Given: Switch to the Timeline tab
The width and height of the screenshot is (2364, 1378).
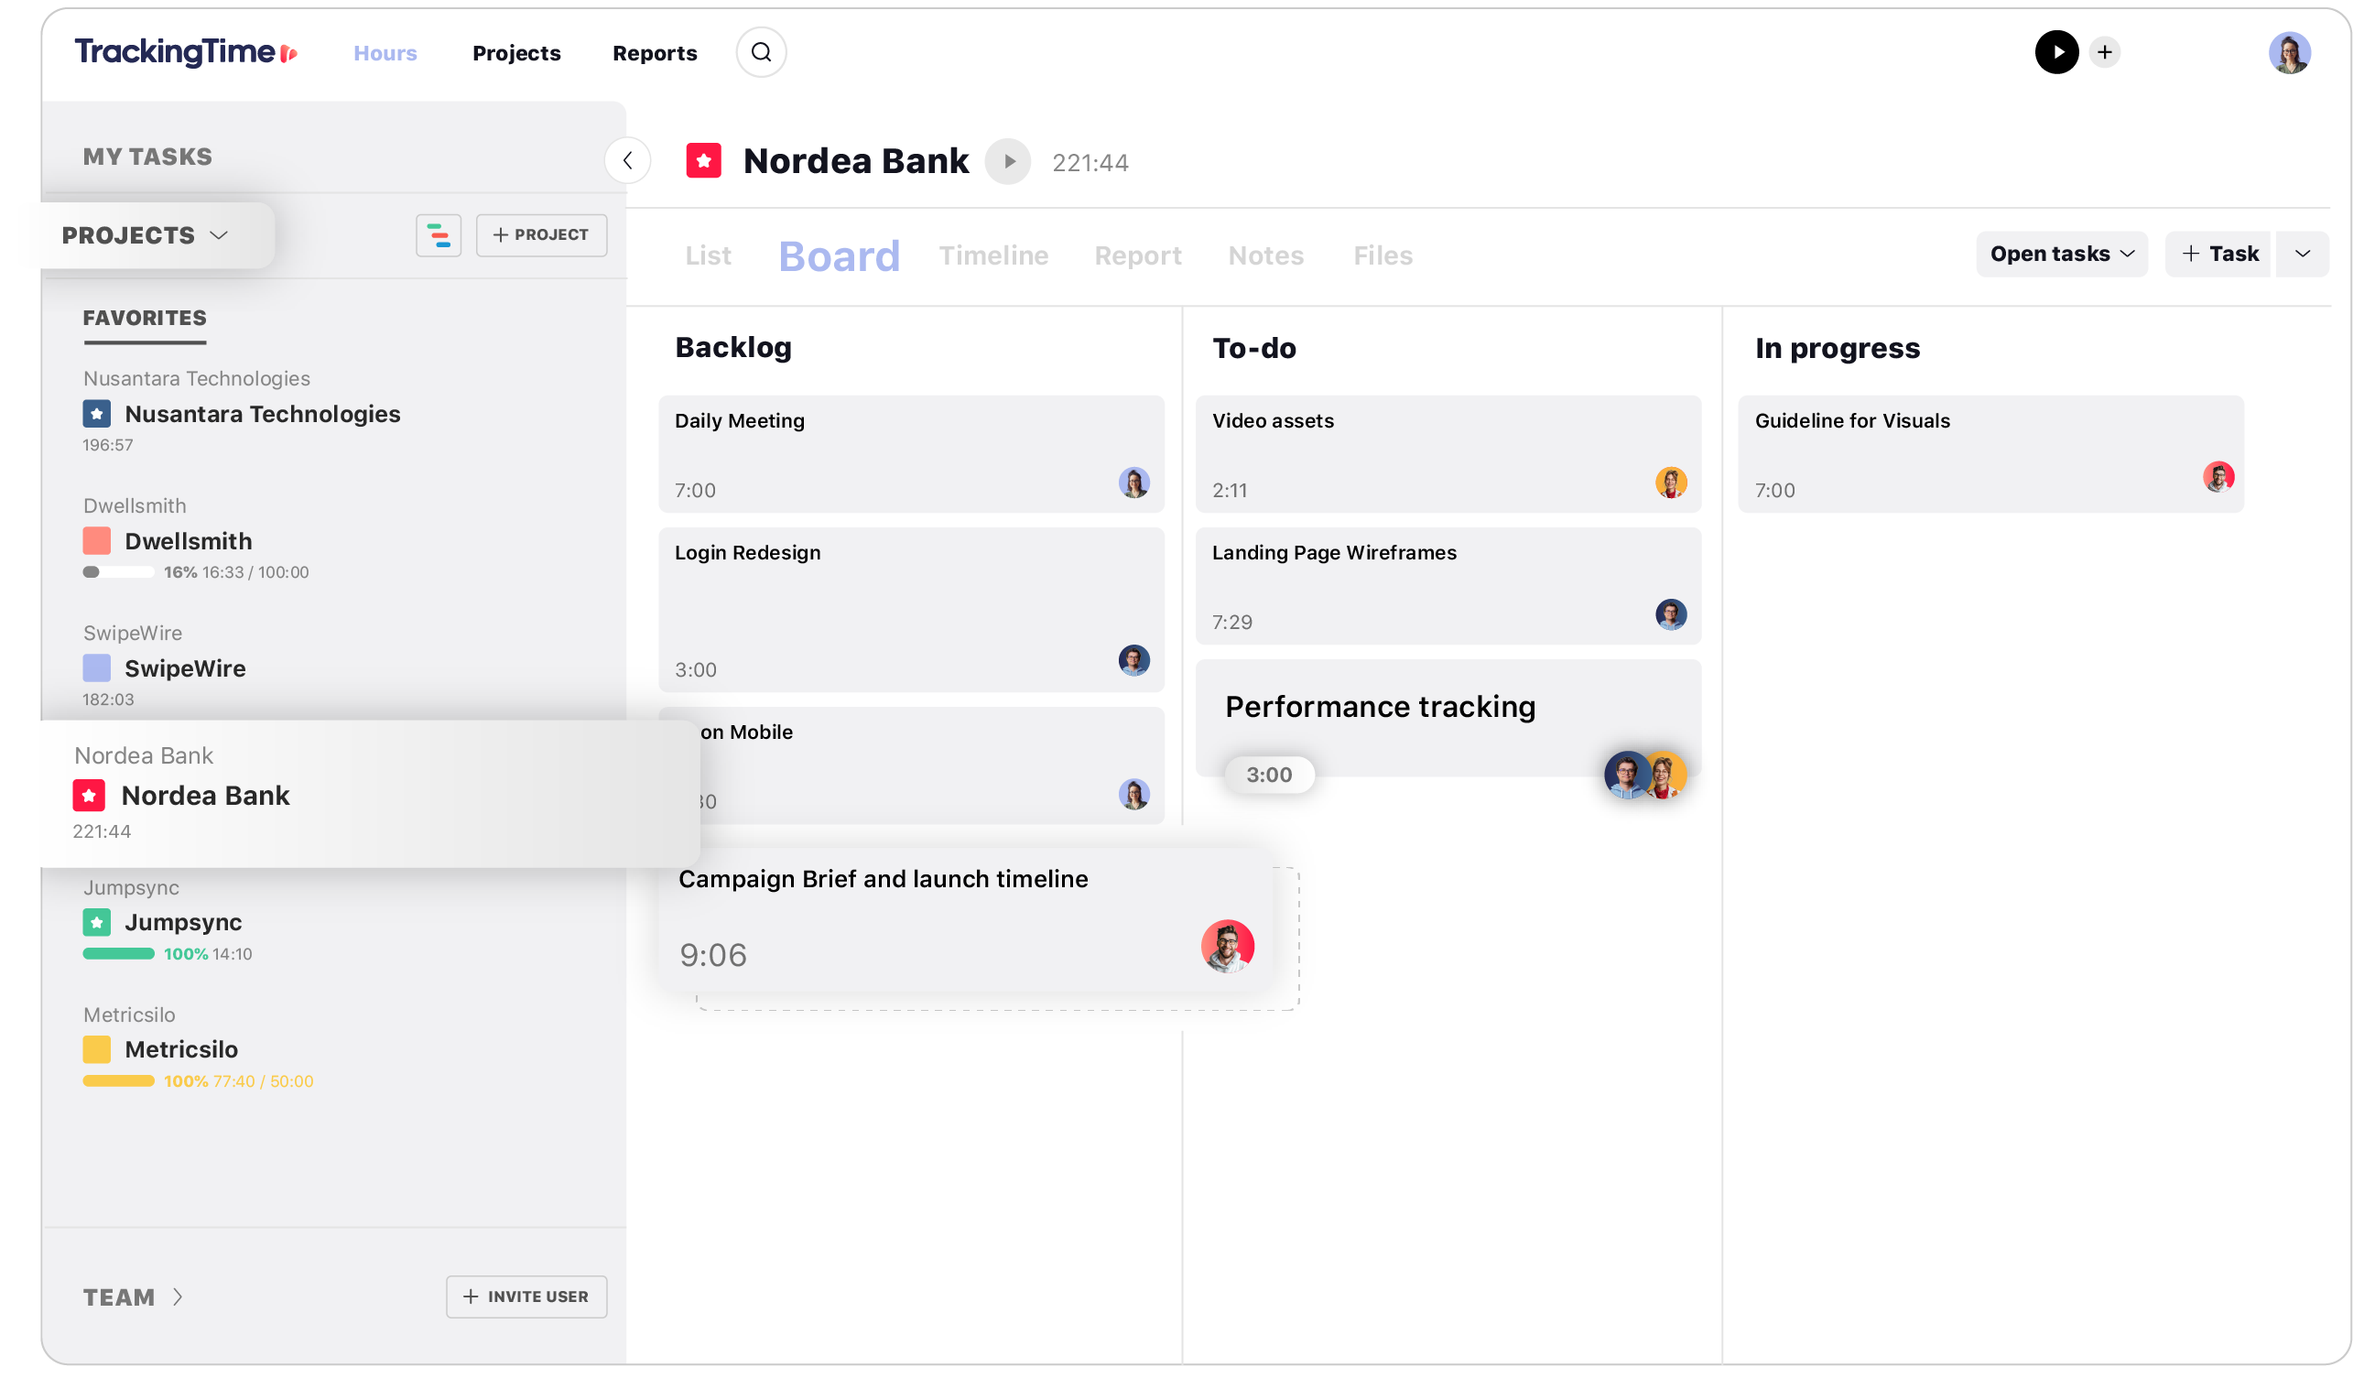Looking at the screenshot, I should pos(993,255).
